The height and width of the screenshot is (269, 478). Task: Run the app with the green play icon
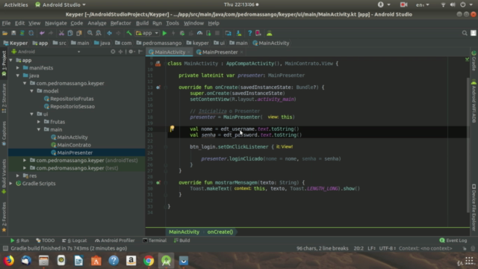click(x=164, y=33)
